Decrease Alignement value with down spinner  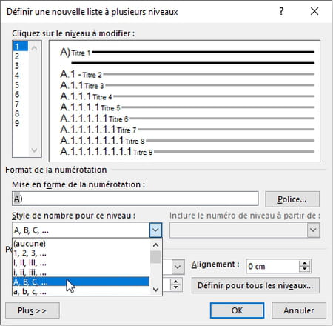[305, 269]
